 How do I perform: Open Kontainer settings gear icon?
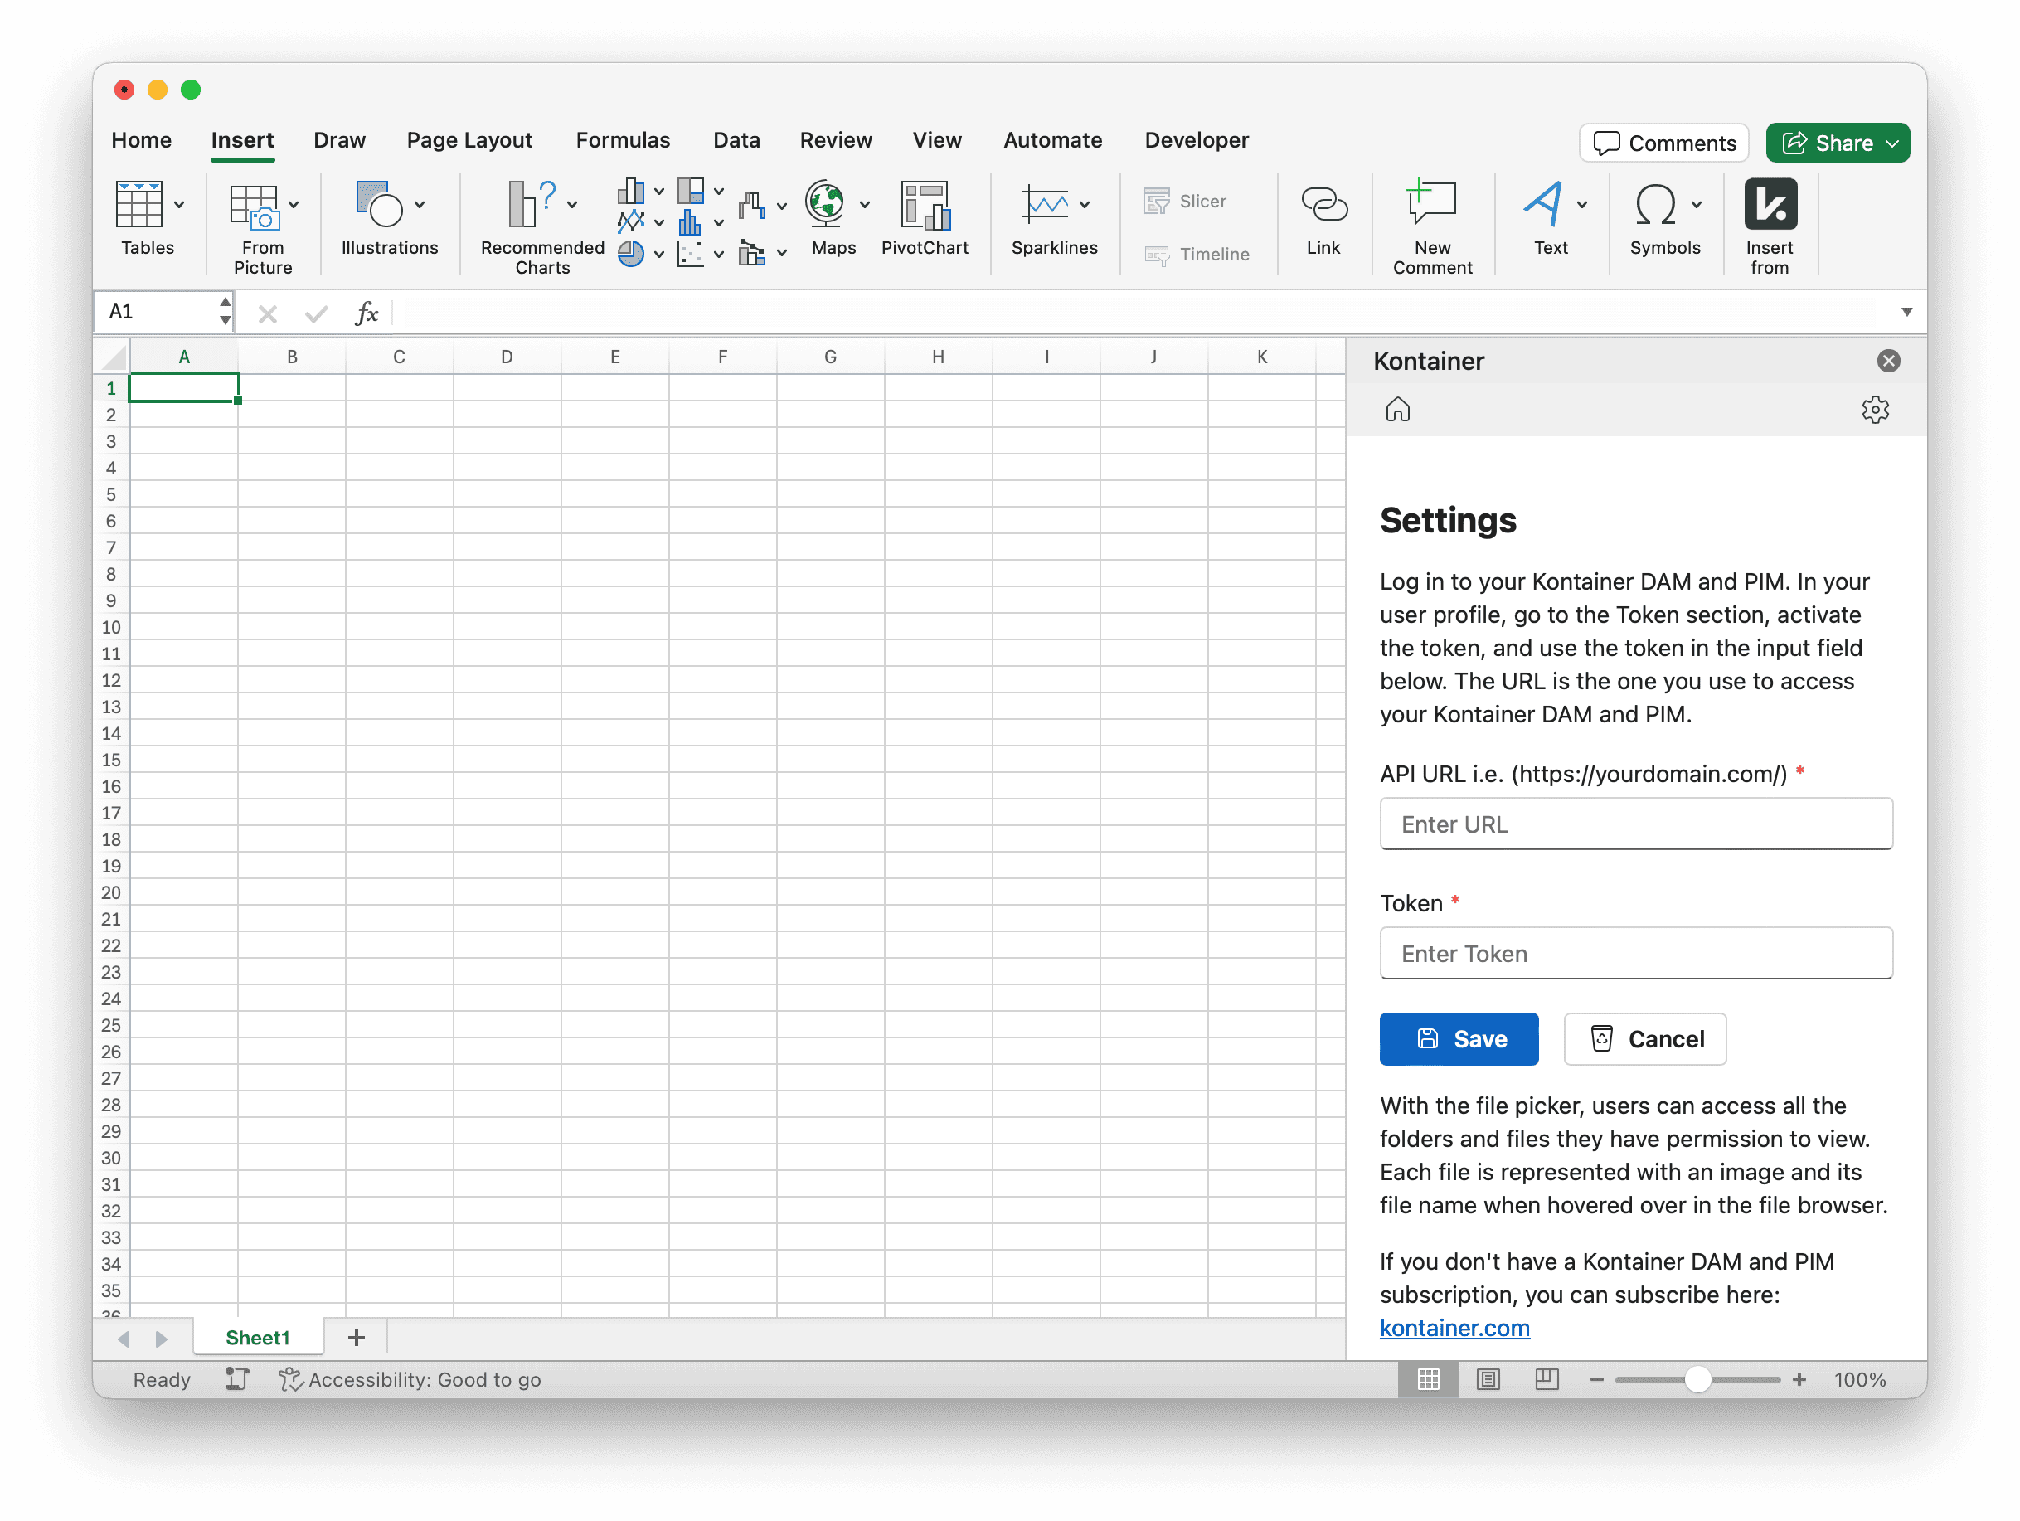(x=1874, y=409)
